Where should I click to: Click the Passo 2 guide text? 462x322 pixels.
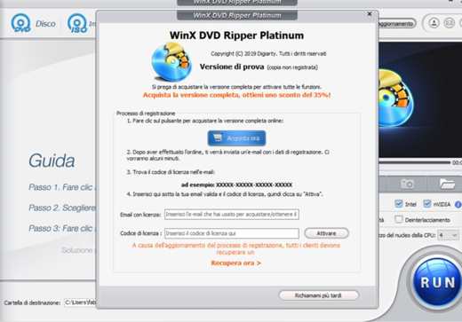coord(62,208)
